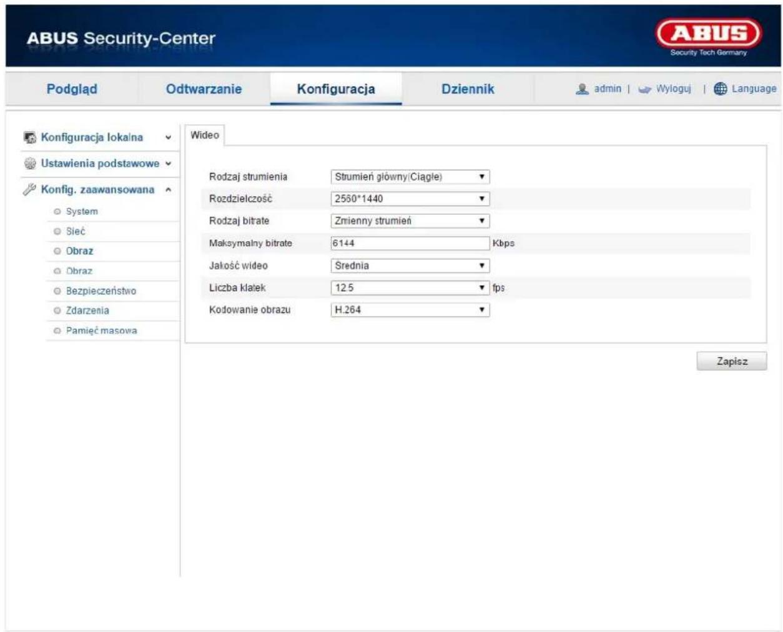Open the Rozdzielczość 2560*1440 dropdown
The width and height of the screenshot is (783, 632).
[x=410, y=199]
